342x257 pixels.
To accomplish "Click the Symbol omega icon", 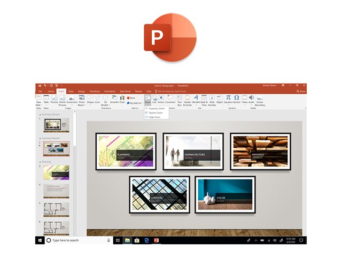I will tap(237, 97).
